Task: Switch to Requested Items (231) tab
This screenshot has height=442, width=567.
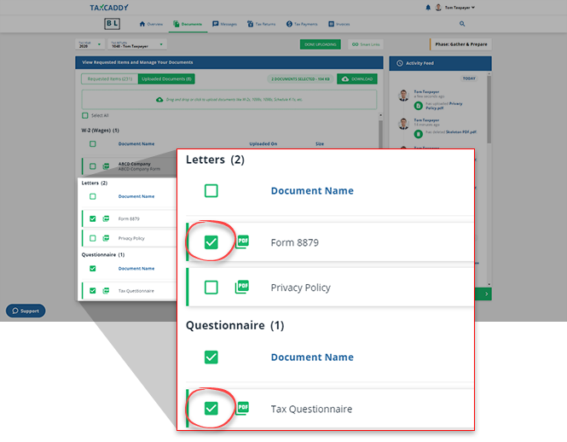Action: 110,79
